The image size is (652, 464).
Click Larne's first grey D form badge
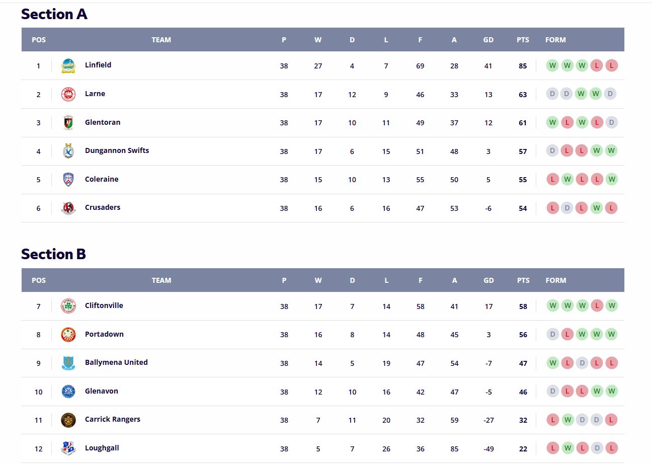click(x=552, y=94)
